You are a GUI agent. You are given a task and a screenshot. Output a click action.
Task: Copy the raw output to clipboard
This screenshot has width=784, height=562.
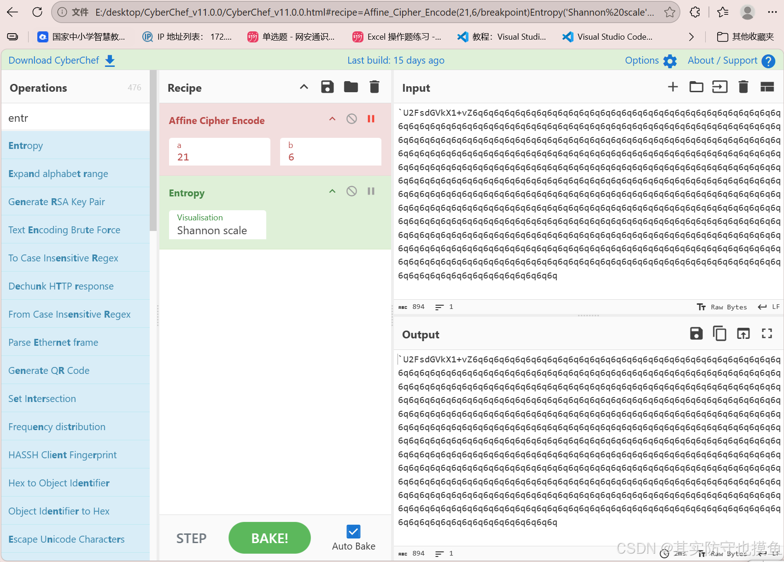tap(720, 333)
